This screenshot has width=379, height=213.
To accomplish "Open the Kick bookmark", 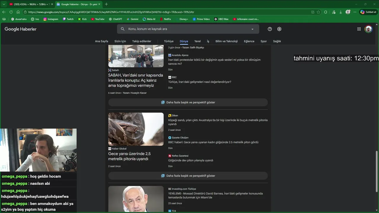I will [82, 19].
